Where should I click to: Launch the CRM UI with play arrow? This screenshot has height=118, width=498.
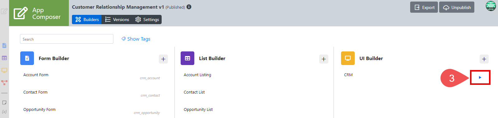(x=480, y=77)
